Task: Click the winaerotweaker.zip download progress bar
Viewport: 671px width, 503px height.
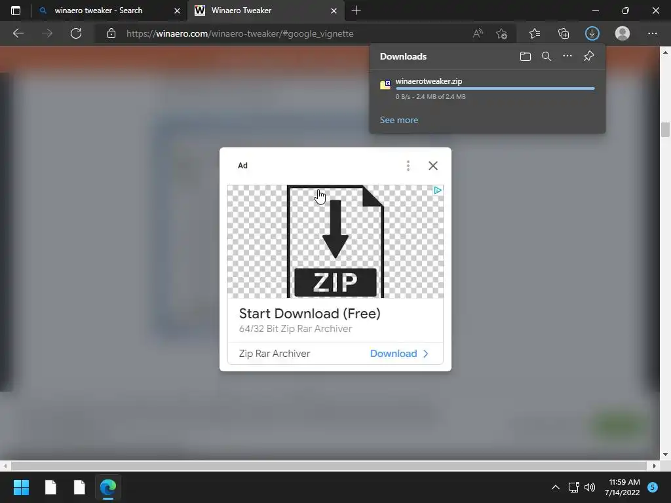Action: [495, 88]
